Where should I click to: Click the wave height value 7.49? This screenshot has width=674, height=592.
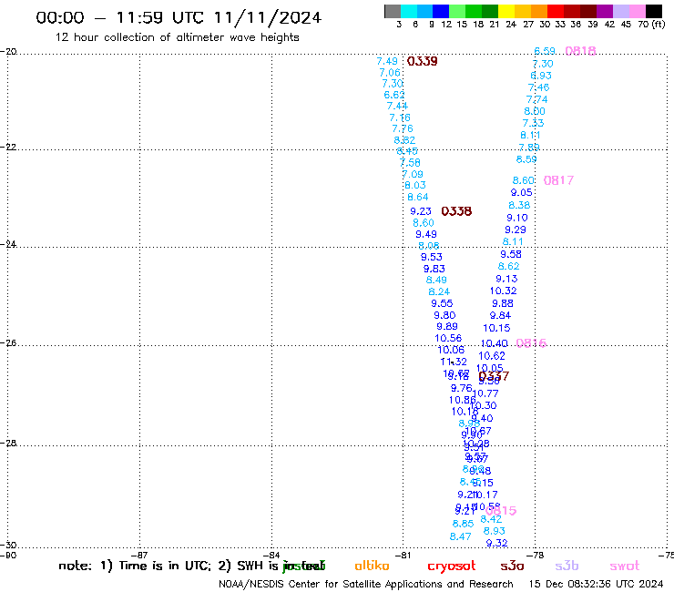pos(387,62)
